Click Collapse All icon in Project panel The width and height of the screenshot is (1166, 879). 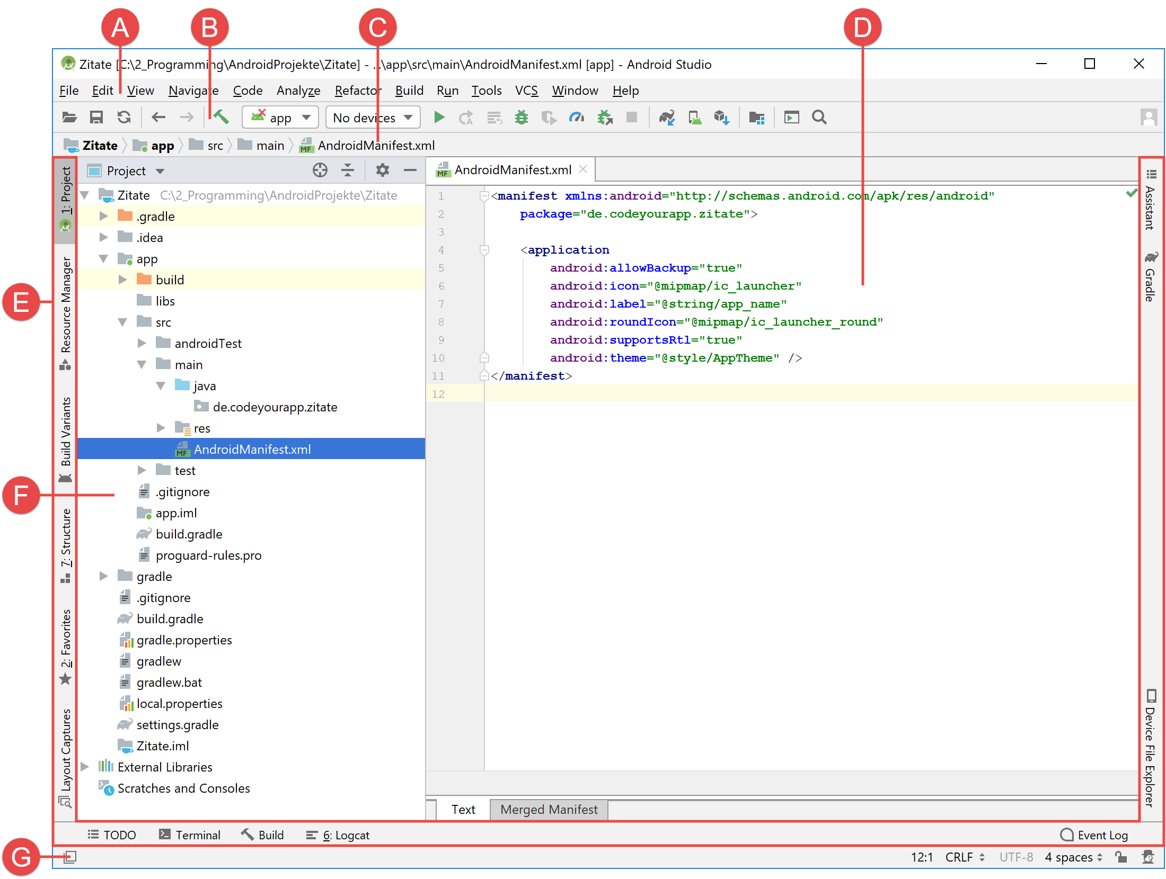point(348,171)
